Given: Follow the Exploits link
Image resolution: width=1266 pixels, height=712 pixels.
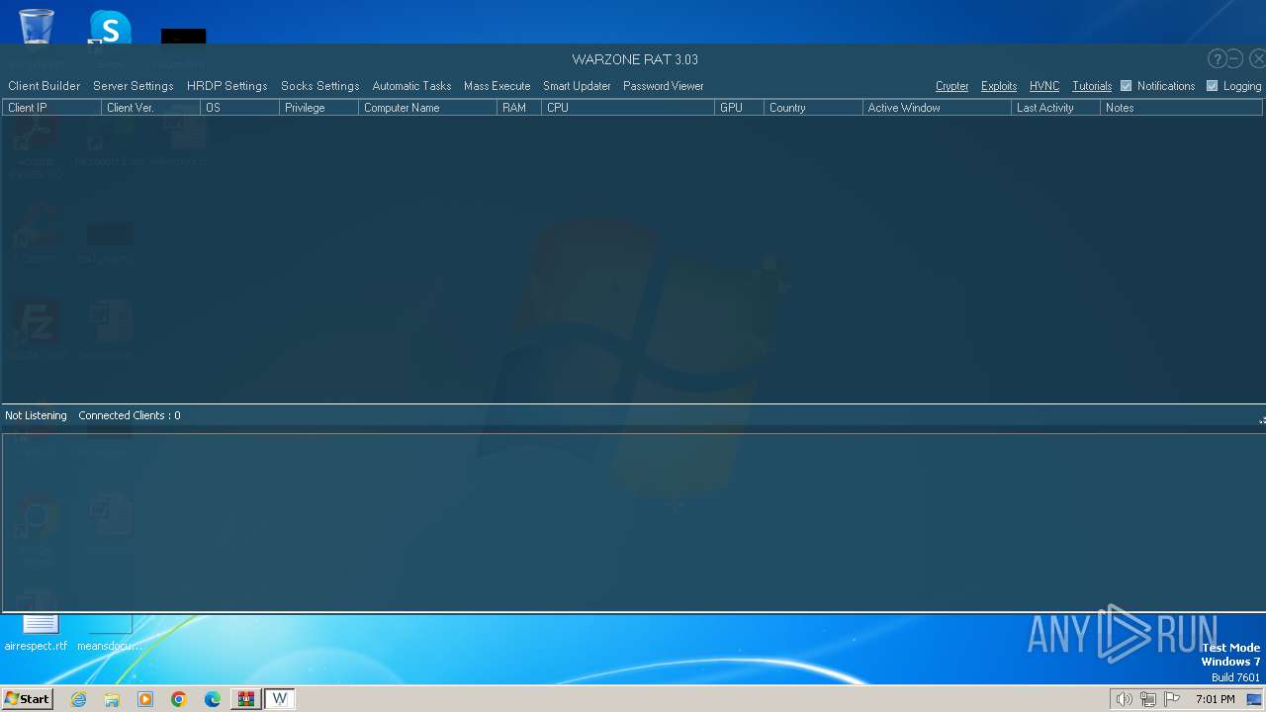Looking at the screenshot, I should click(x=999, y=86).
